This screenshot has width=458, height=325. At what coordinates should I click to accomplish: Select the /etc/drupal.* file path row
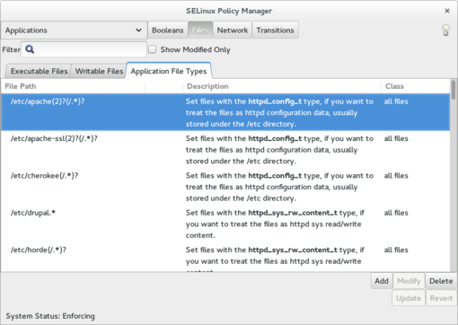point(225,224)
